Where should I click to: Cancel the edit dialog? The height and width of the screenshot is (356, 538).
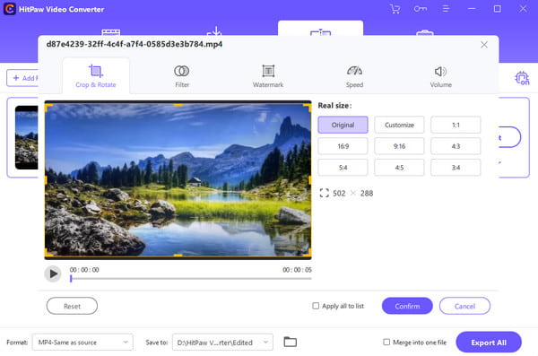click(x=464, y=306)
